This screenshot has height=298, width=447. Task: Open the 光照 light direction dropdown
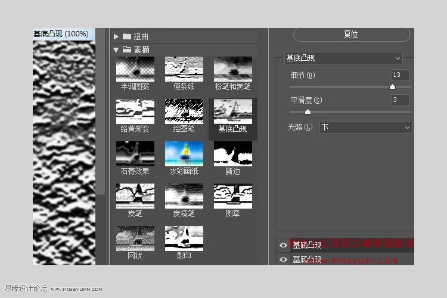pos(366,127)
